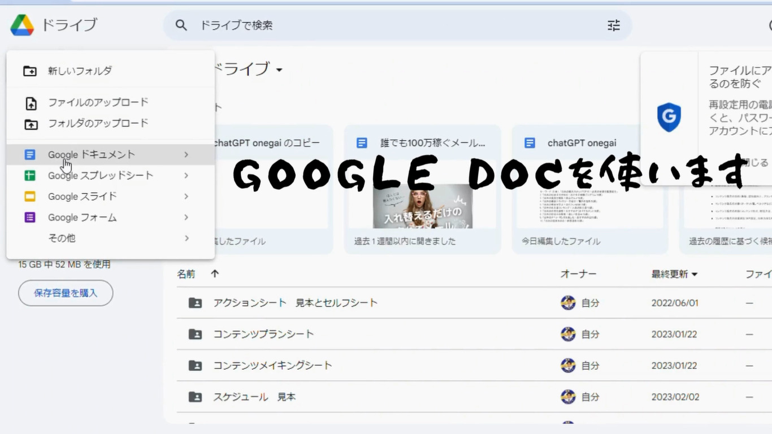Open スケジュール 見本 folder name

254,397
